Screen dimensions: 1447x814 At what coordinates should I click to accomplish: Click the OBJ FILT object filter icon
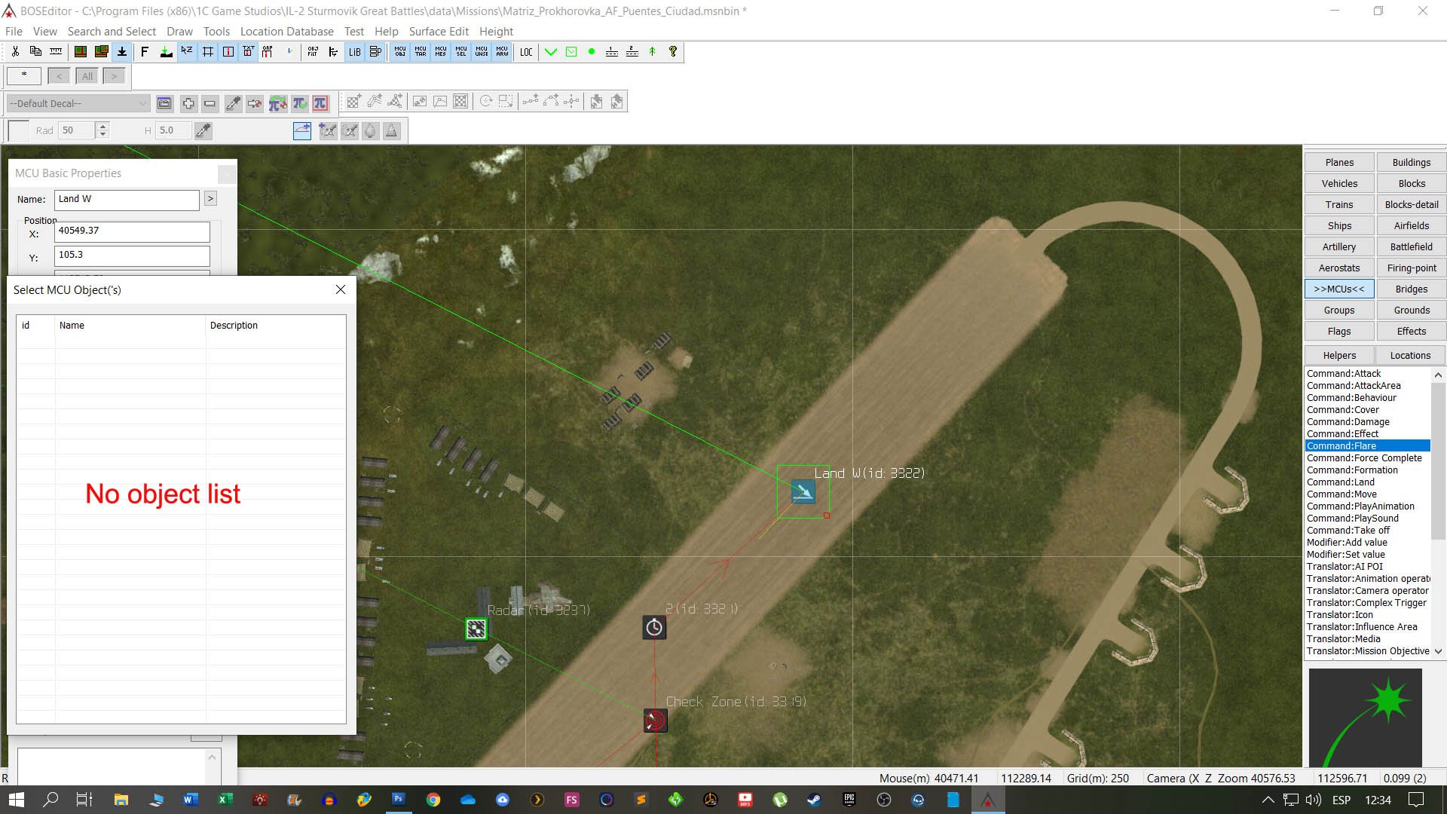pyautogui.click(x=313, y=52)
